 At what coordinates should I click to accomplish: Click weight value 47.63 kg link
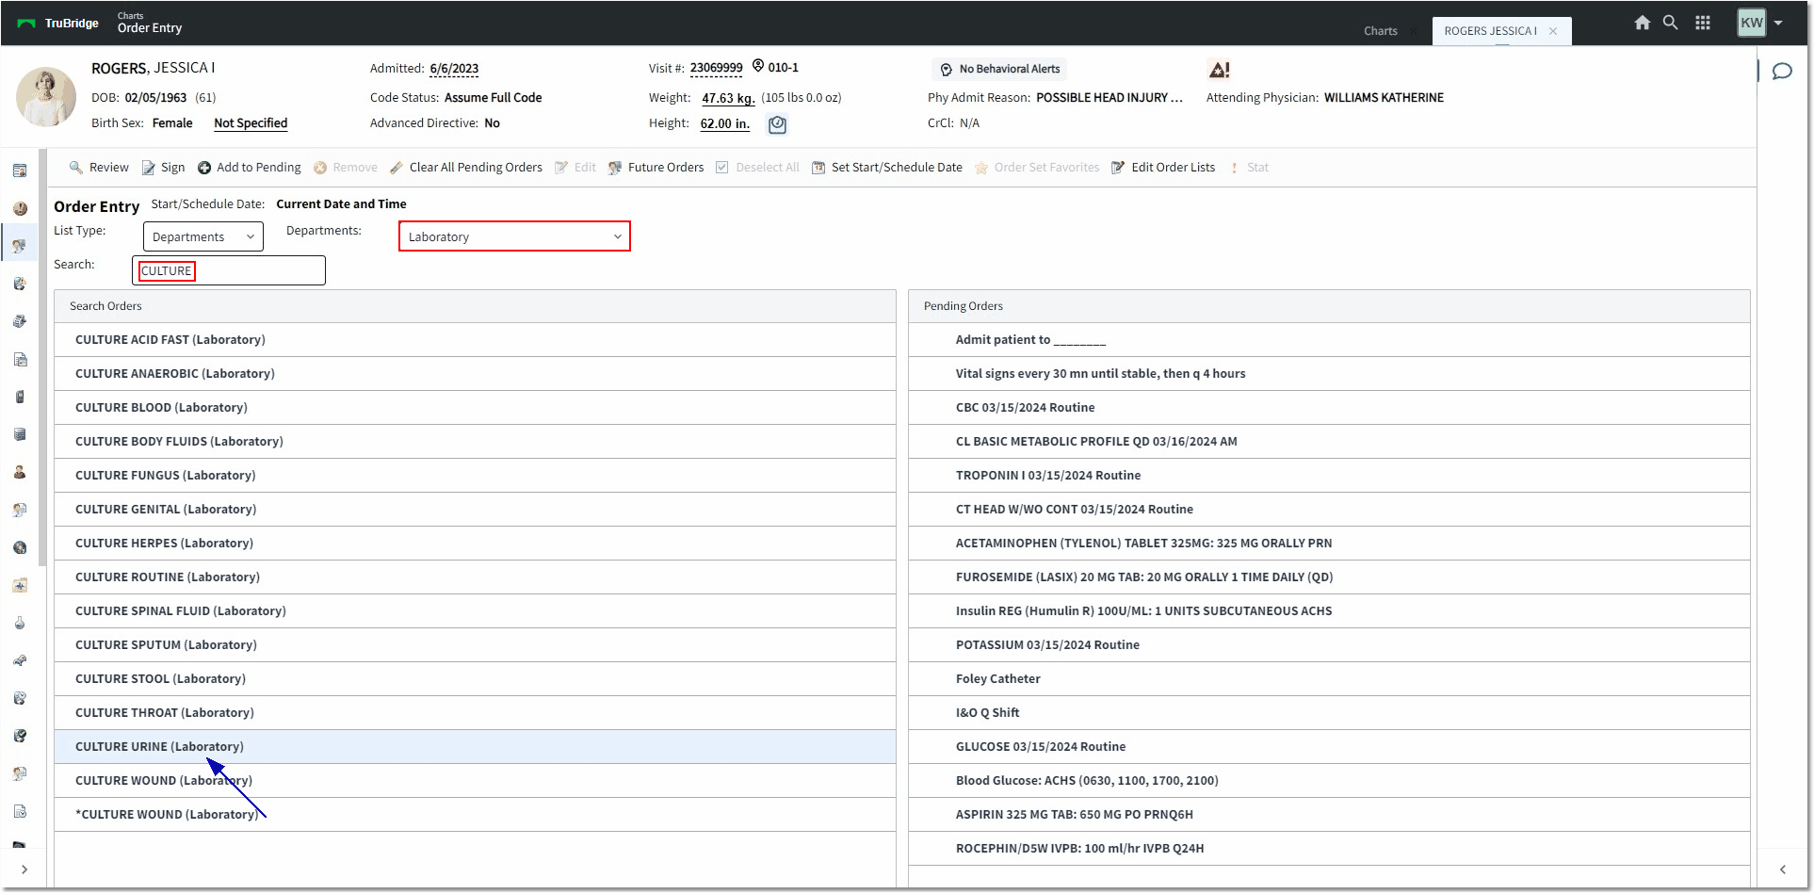point(728,98)
